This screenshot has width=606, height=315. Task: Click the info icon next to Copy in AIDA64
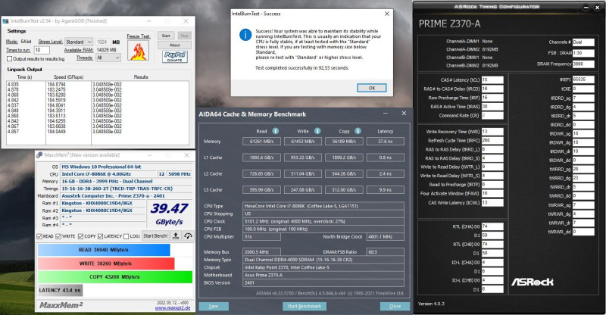pos(358,131)
